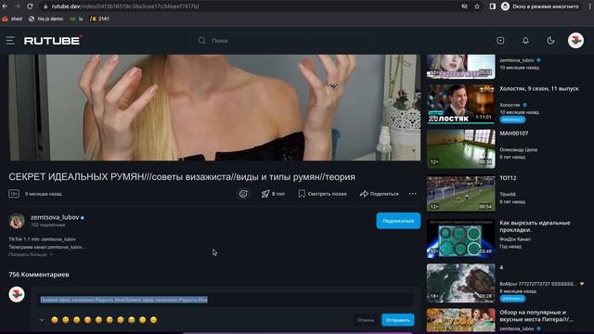
Task: Reload the page with refresh icon
Action: [30, 6]
